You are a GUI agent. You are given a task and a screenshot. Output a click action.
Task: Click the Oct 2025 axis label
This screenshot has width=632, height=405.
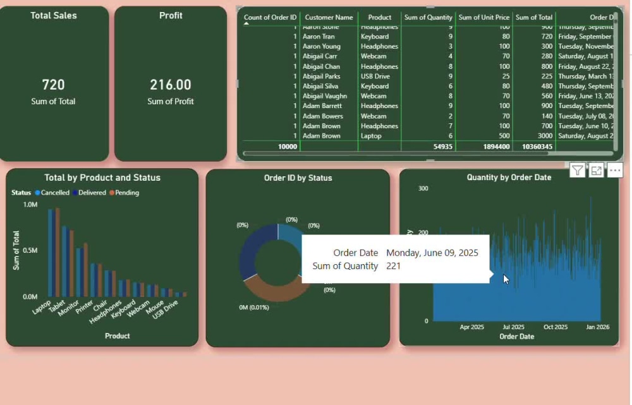click(556, 327)
